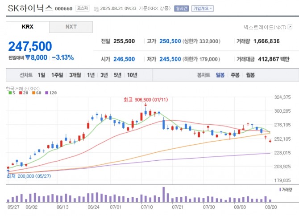
Task: Toggle the 60-day moving average line
Action: tap(36, 93)
